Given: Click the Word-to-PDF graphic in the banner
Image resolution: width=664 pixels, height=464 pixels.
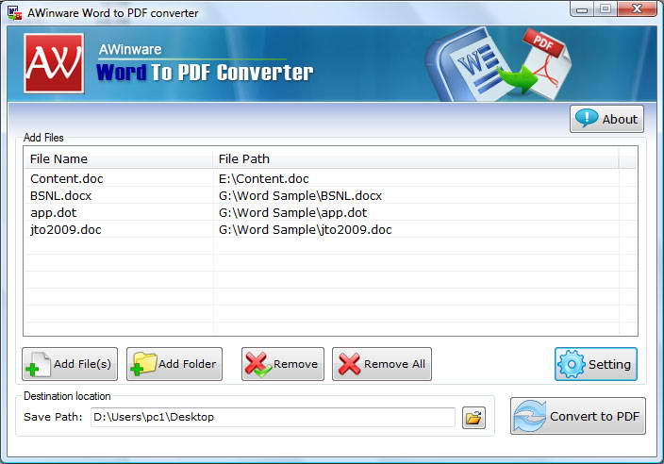Looking at the screenshot, I should pos(499,63).
